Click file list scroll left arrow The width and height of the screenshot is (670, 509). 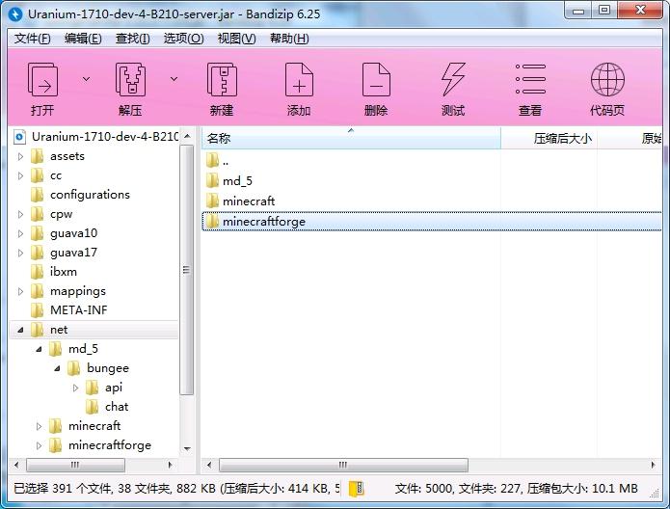[209, 465]
